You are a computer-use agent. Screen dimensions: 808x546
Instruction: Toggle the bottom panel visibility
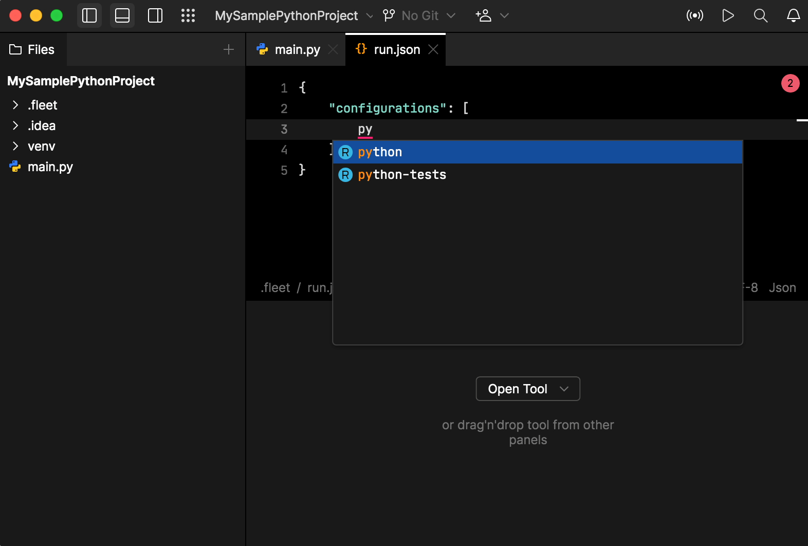coord(122,15)
